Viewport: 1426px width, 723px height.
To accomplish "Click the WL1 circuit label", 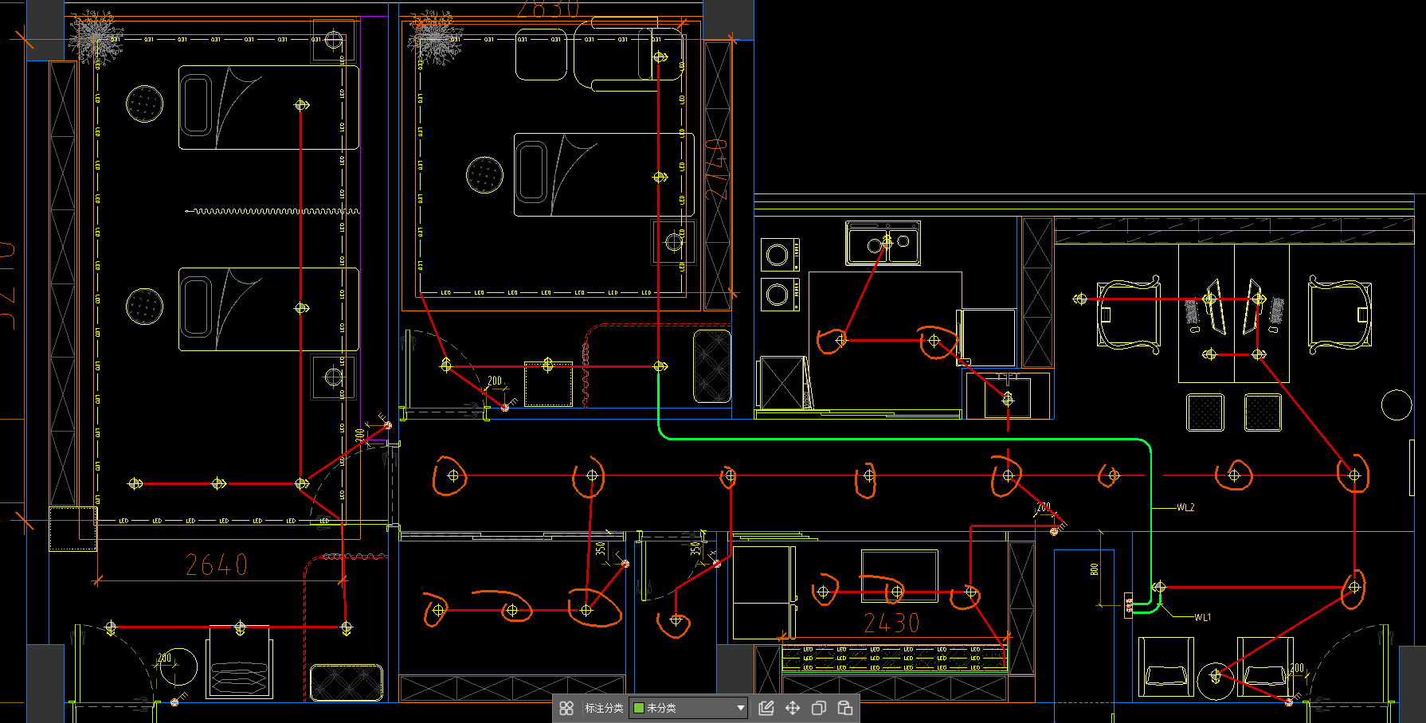I will point(1202,617).
